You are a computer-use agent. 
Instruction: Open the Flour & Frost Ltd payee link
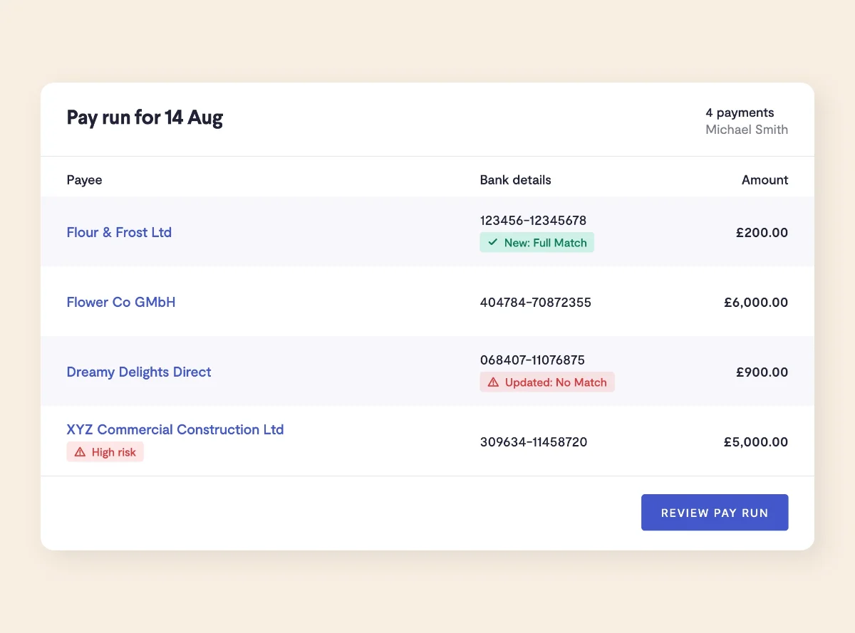tap(119, 232)
